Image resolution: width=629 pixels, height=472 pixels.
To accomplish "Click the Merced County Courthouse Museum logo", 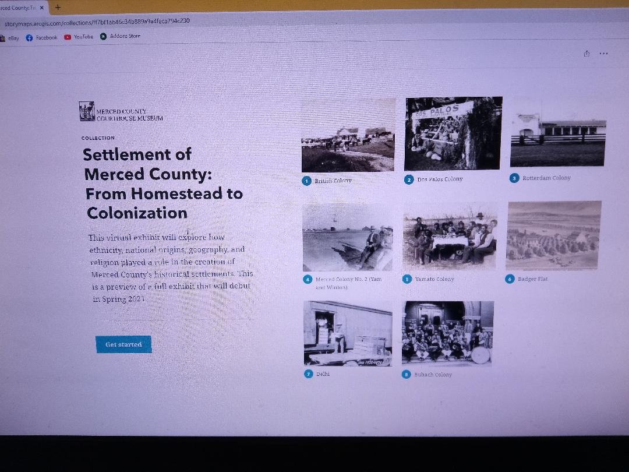I will click(x=86, y=110).
